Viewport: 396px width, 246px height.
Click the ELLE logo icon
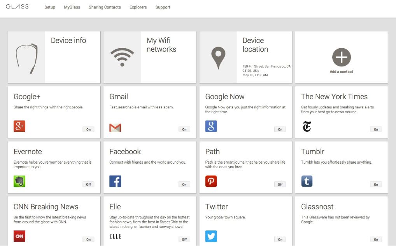[116, 236]
